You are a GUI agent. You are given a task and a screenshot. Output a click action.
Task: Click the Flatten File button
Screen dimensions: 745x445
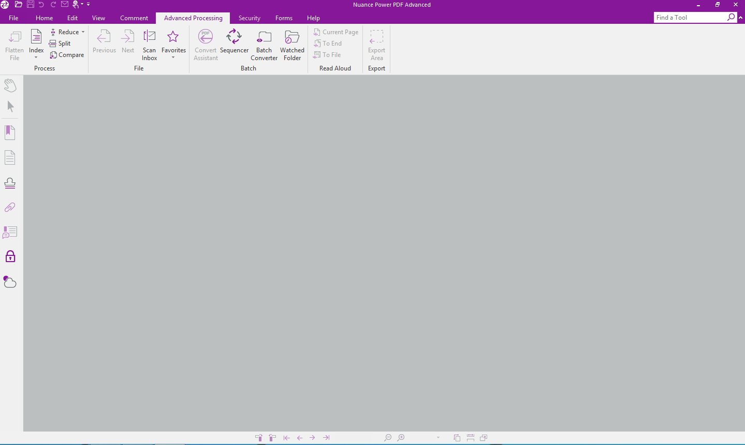14,45
